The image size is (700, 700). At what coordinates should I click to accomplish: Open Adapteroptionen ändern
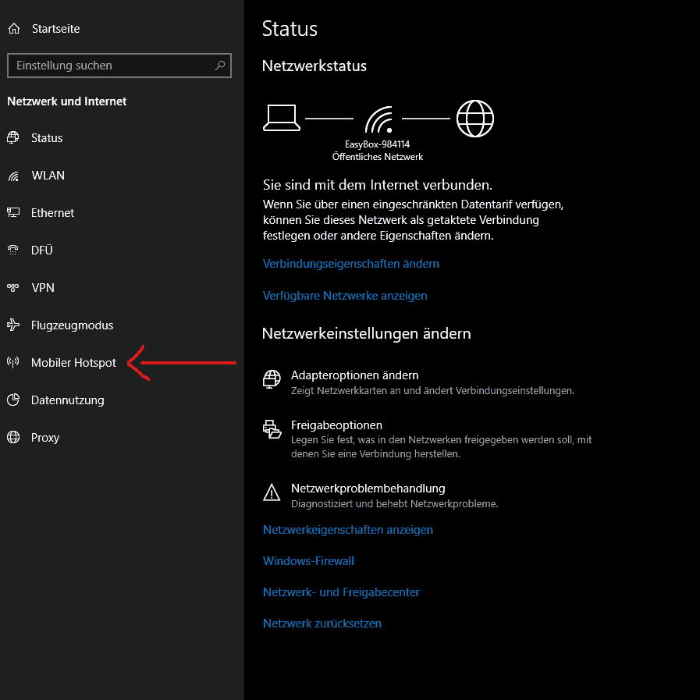click(355, 375)
